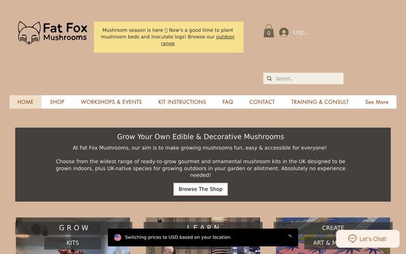Image resolution: width=406 pixels, height=254 pixels.
Task: Expand the See More menu
Action: click(x=377, y=102)
